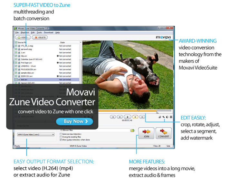Click the output directory path field
This screenshot has height=178, width=229.
tap(95, 130)
